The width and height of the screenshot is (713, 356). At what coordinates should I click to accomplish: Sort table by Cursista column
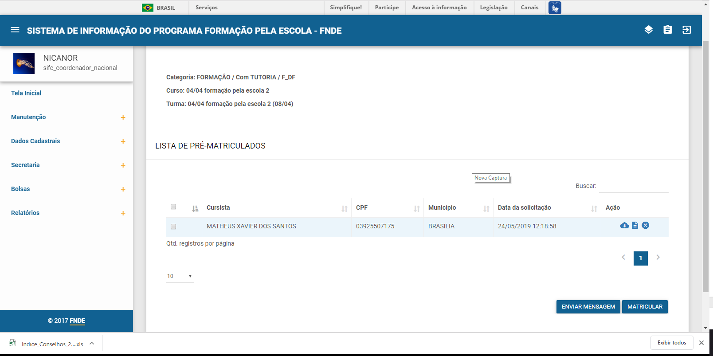coord(345,209)
